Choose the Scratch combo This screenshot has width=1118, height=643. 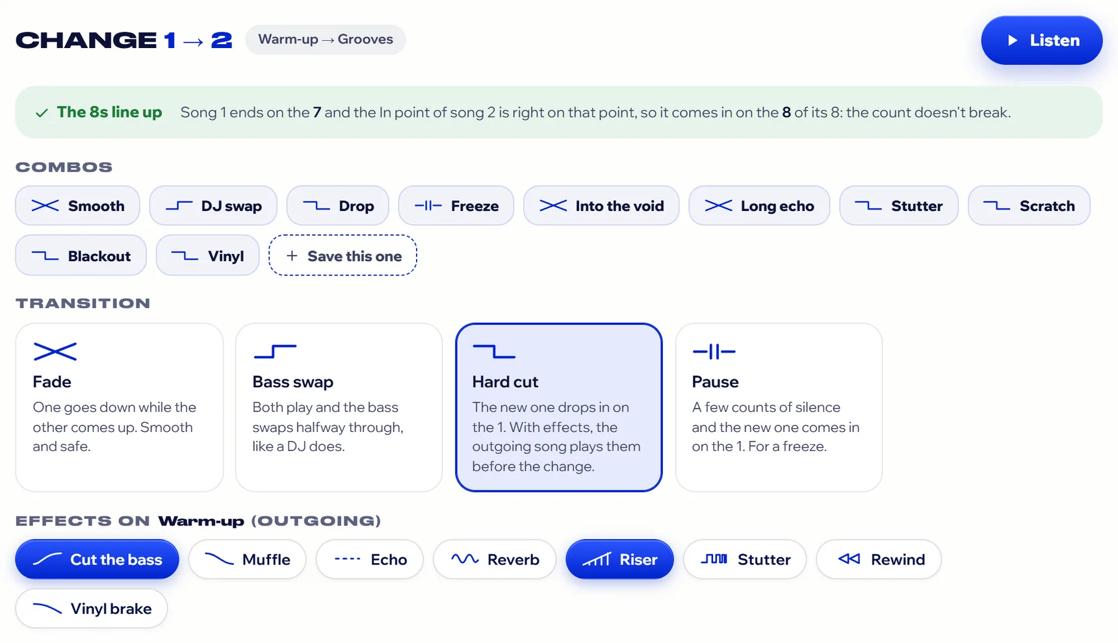1029,206
